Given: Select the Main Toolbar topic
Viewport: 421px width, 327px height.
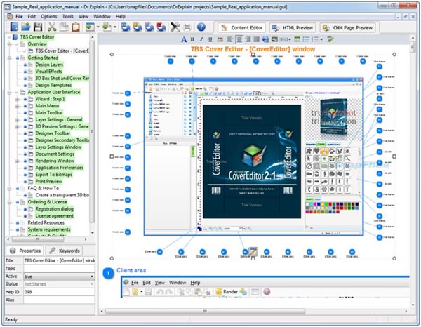Looking at the screenshot, I should click(x=49, y=113).
